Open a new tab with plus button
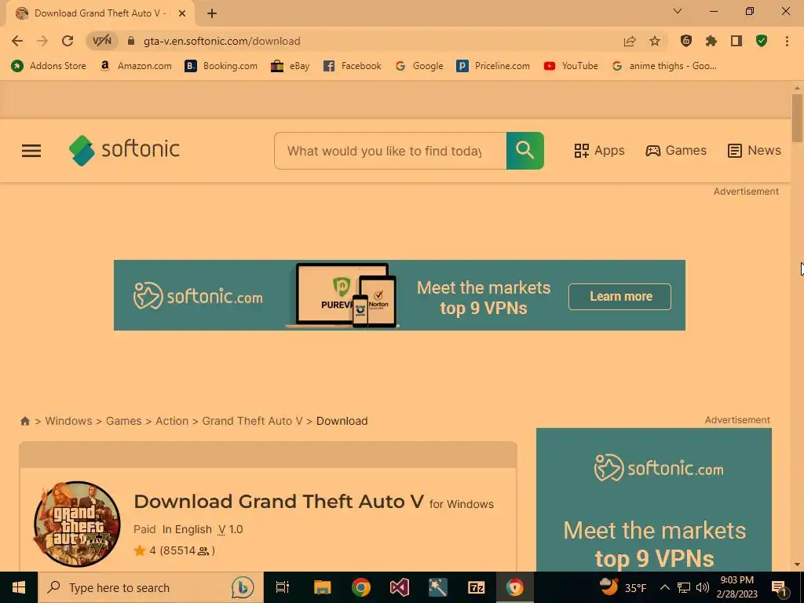Screen dimensions: 804x603 click(212, 13)
